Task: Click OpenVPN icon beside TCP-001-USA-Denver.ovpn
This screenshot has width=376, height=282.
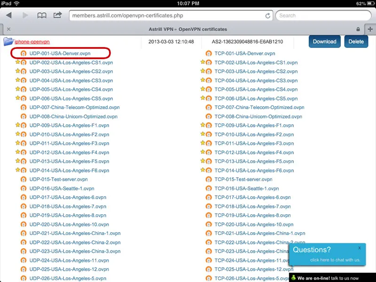Action: pyautogui.click(x=209, y=54)
